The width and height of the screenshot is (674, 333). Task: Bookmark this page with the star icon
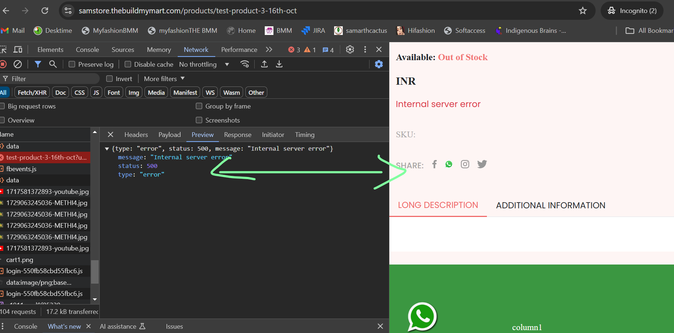coord(583,11)
